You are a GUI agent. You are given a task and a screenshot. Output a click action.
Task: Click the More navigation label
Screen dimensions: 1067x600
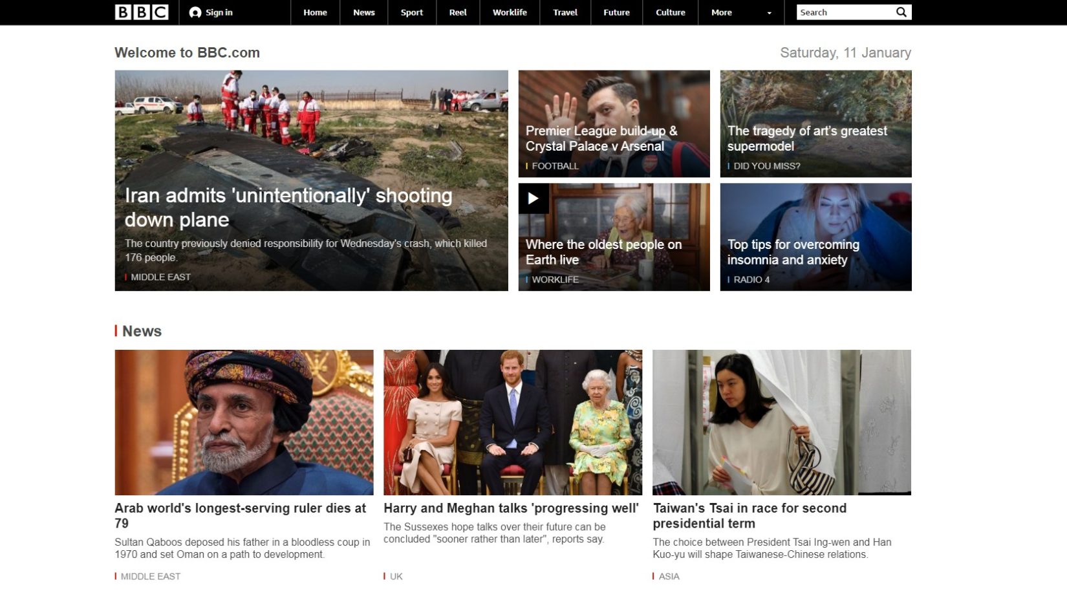coord(722,12)
